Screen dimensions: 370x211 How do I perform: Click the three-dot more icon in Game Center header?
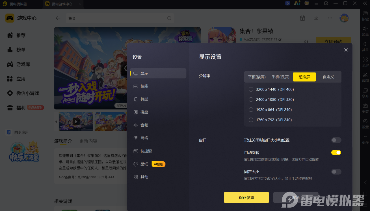(330, 18)
